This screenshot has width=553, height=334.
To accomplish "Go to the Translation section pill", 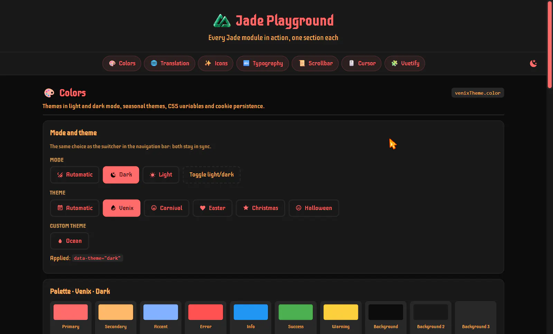I will click(x=169, y=63).
